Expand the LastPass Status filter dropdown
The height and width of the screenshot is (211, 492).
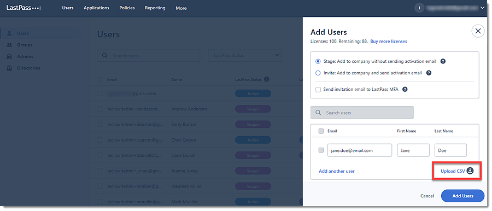pyautogui.click(x=245, y=55)
